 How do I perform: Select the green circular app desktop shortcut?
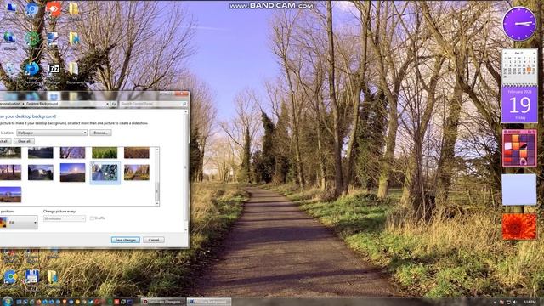(31, 38)
